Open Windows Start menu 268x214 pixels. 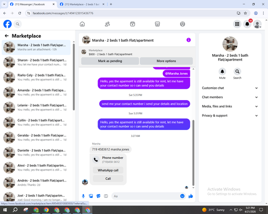point(5,210)
